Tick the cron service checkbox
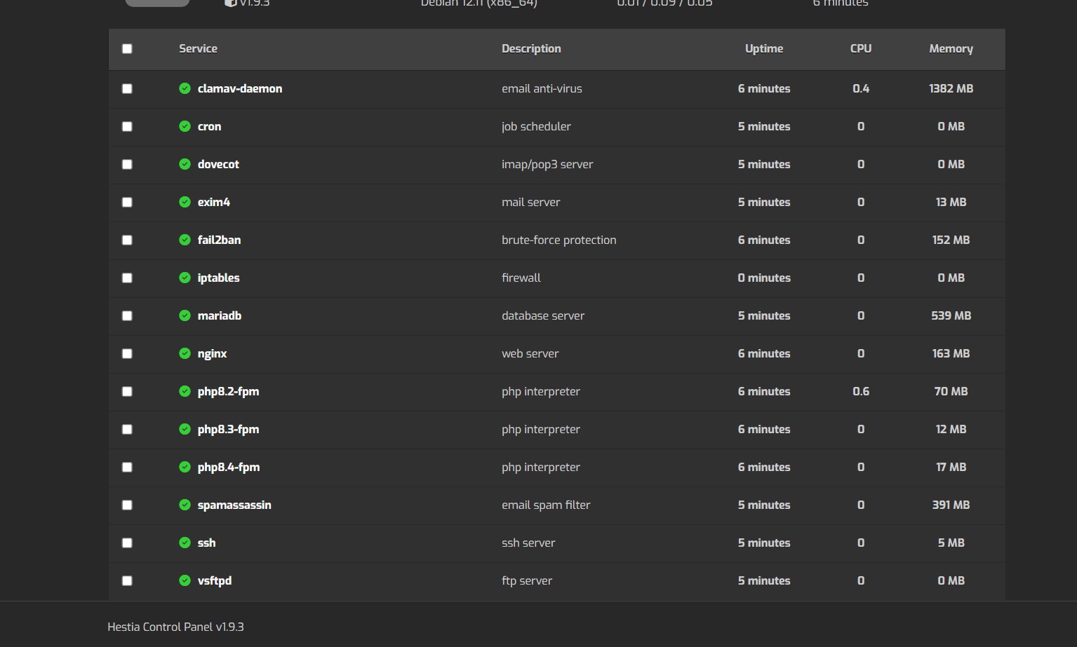 tap(127, 126)
